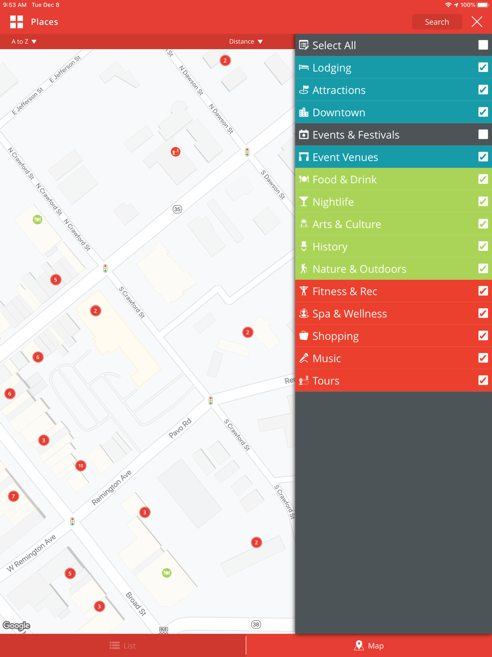
Task: Tap the traffic light at Pavo Rd
Action: coord(211,400)
